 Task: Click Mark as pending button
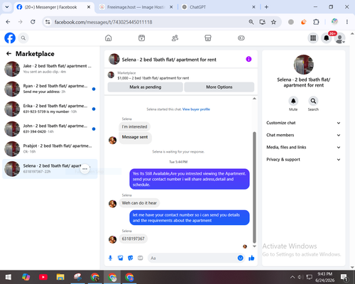click(x=146, y=87)
